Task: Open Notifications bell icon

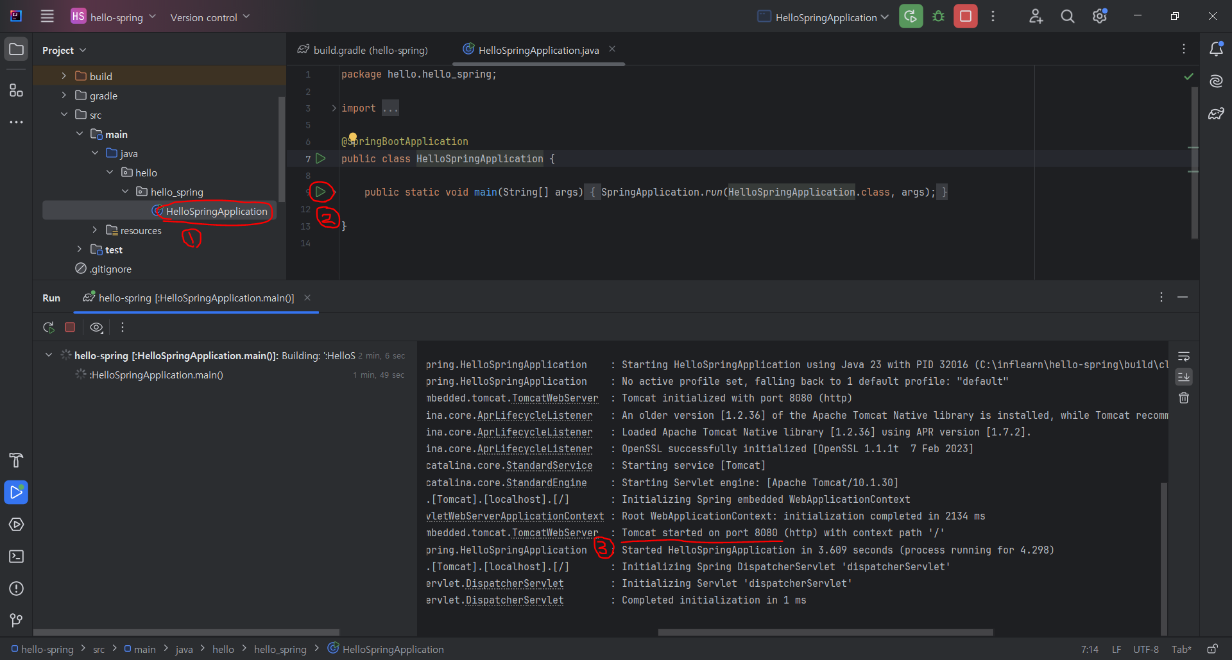Action: 1216,49
